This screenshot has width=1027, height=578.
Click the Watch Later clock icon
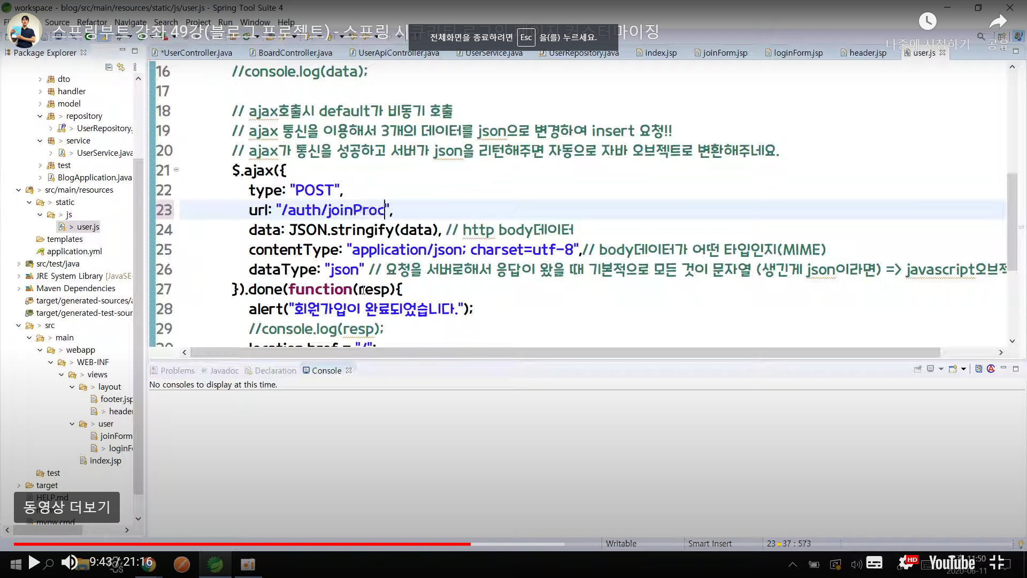(928, 21)
